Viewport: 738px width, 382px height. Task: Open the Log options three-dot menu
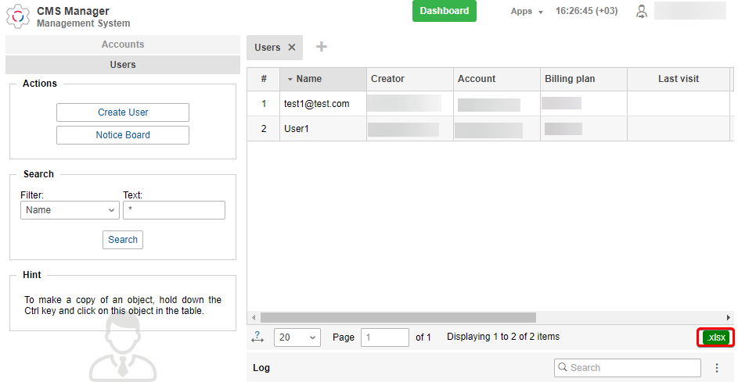click(717, 368)
